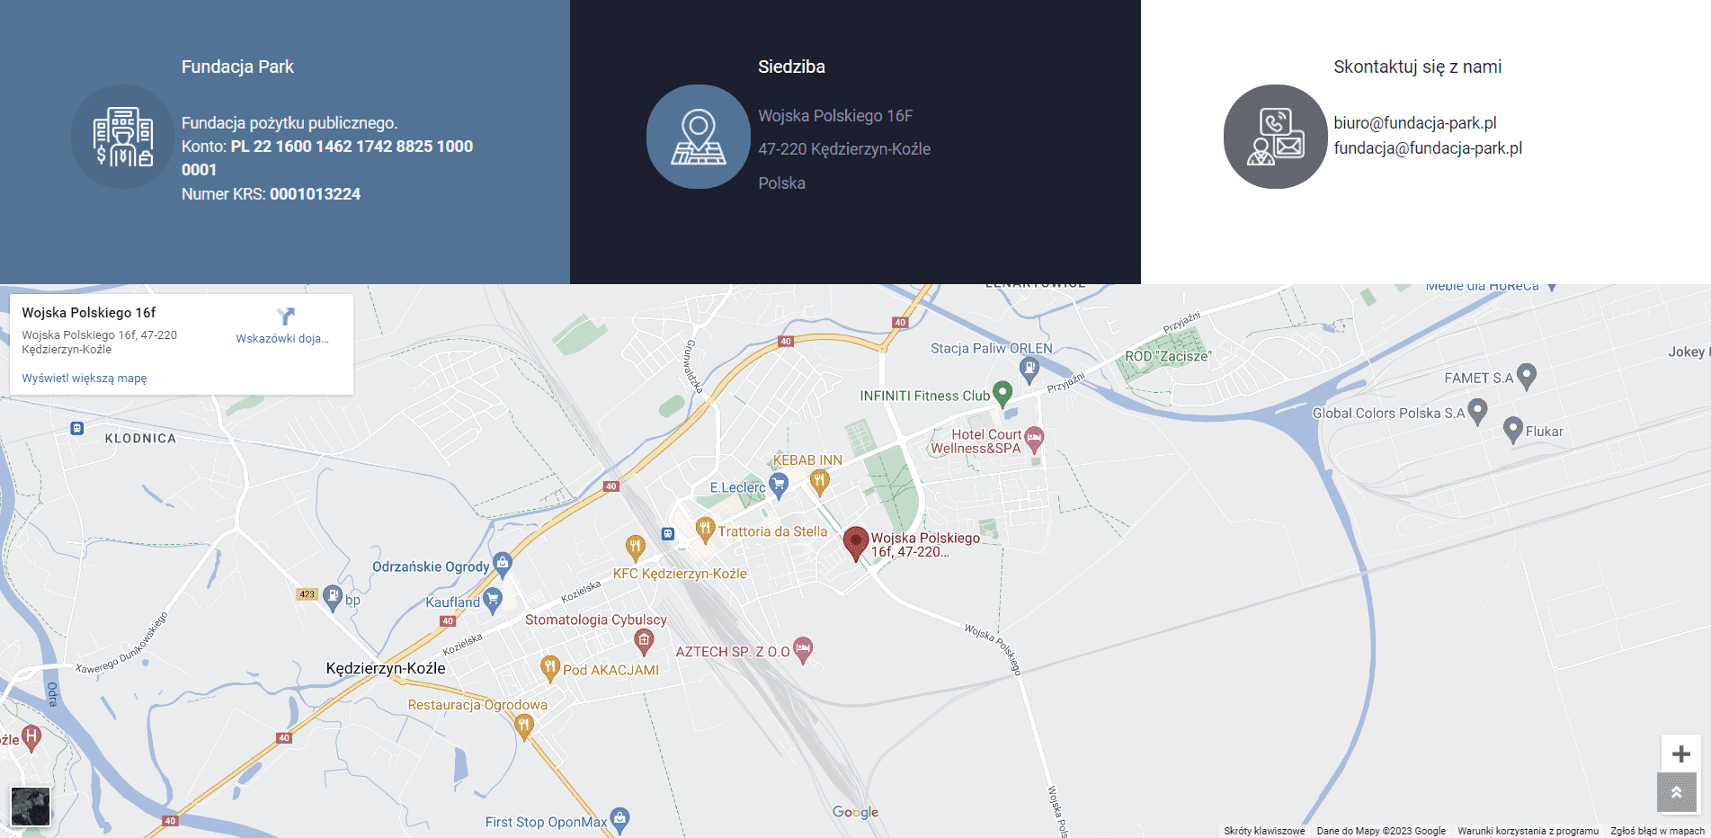
Task: Click the scroll-to-top double chevron button
Action: (1676, 792)
